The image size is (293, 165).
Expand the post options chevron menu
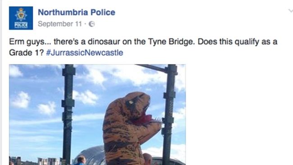coord(290,11)
